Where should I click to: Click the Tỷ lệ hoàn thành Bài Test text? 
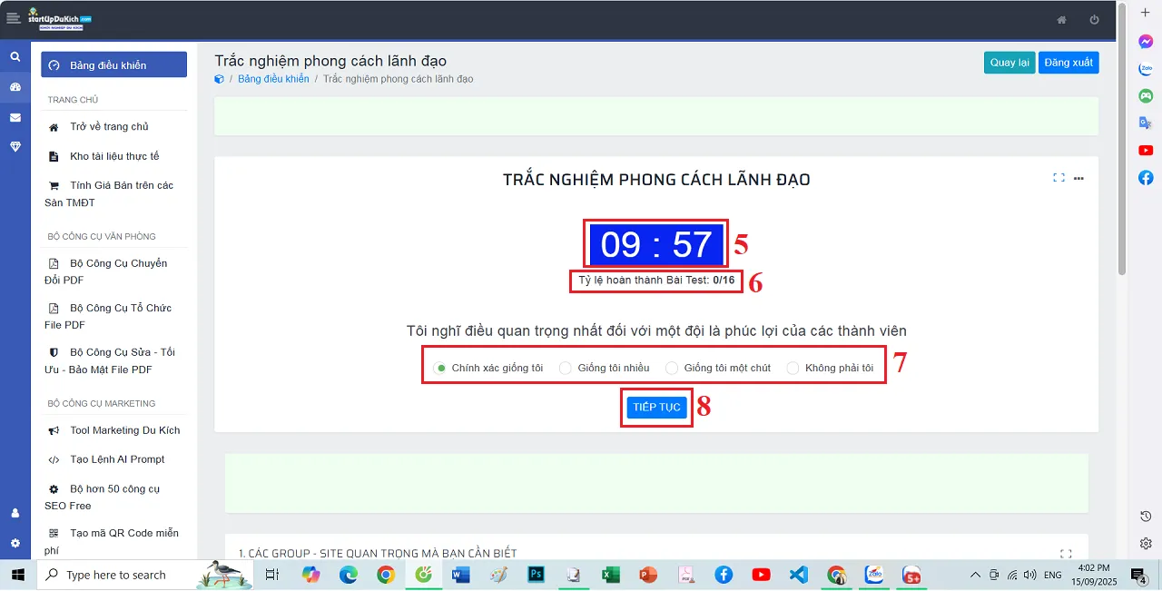(656, 281)
